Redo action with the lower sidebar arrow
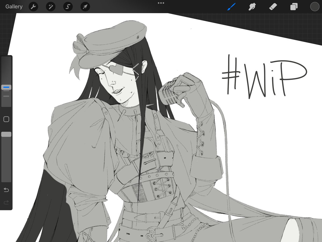 pos(6,202)
